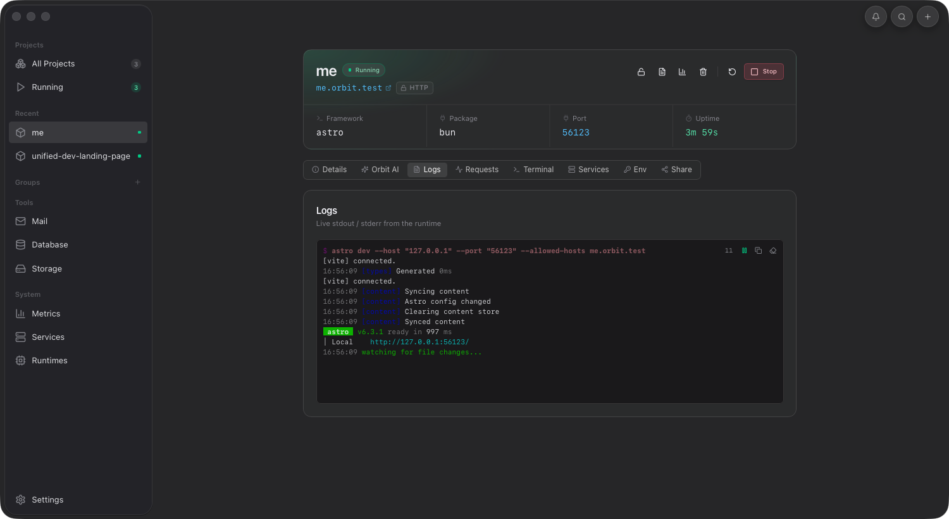Select the Logs tab

(x=427, y=170)
